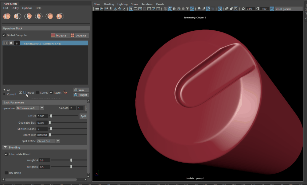Open the sRGB gamma view transform dropdown
307x185 pixels.
289,9
